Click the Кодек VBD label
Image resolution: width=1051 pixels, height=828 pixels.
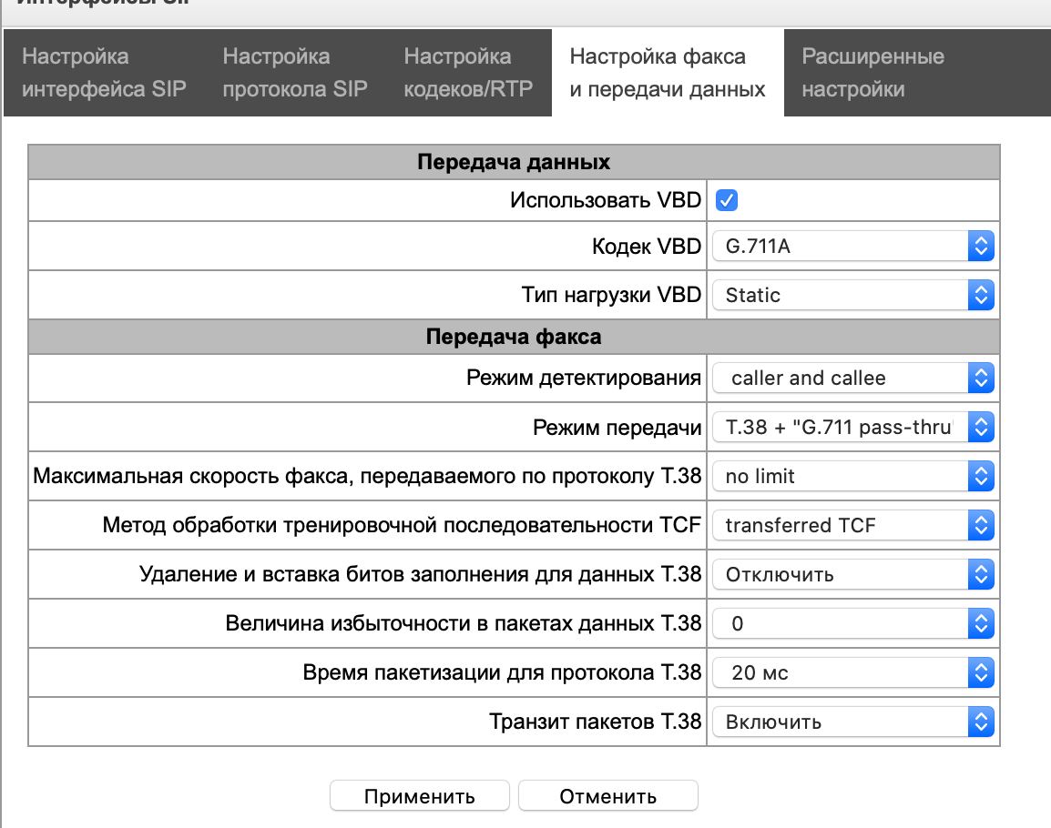[646, 247]
